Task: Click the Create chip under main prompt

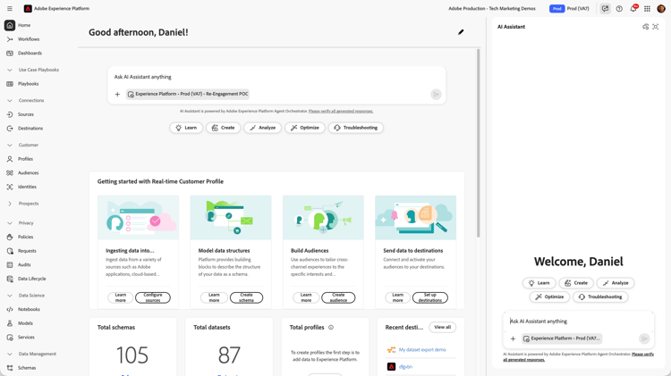Action: click(x=223, y=128)
